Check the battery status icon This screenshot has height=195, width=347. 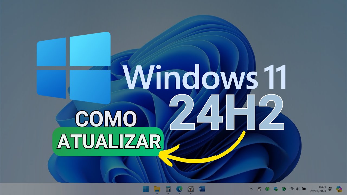point(304,189)
